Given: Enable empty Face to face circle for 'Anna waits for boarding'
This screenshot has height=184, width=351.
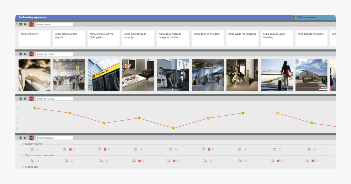Looking at the screenshot, I should click(x=246, y=161).
